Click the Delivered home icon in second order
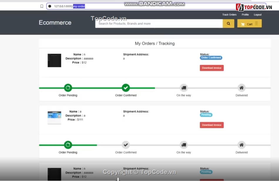The height and width of the screenshot is (181, 279). 241,145
